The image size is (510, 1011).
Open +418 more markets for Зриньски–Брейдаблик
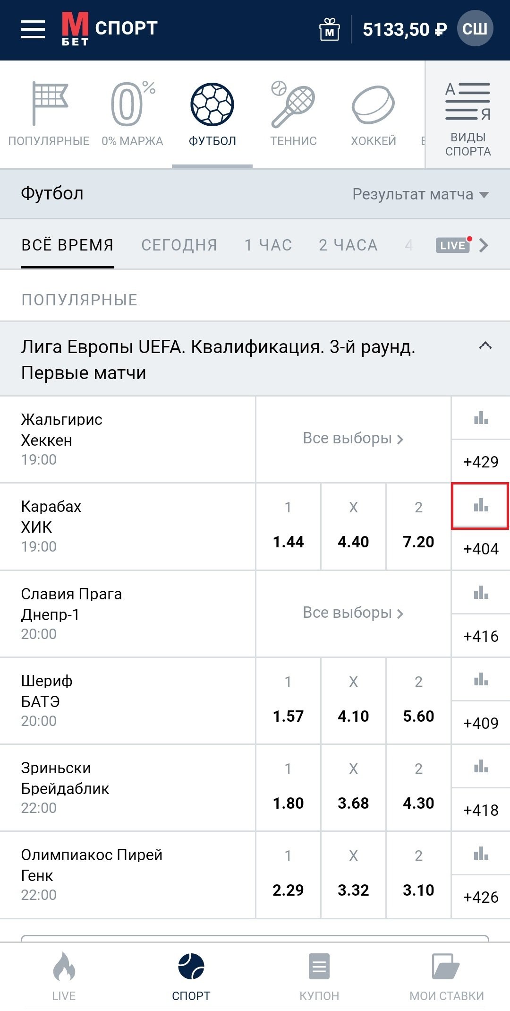[x=481, y=810]
